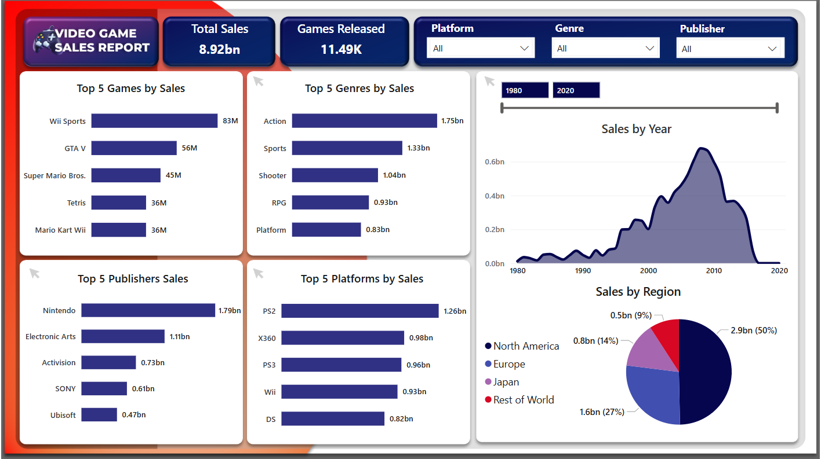Click the 0.8bn (14%) pie label
Viewport: 821px width, 459px height.
click(595, 341)
